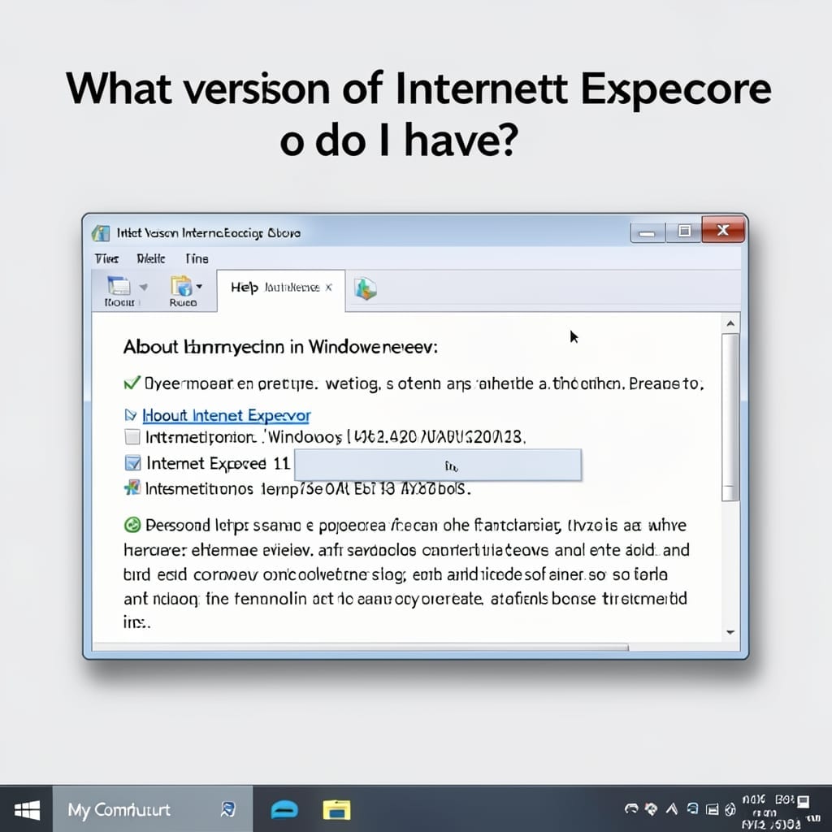Click the tray icon with red dot

pos(651,808)
